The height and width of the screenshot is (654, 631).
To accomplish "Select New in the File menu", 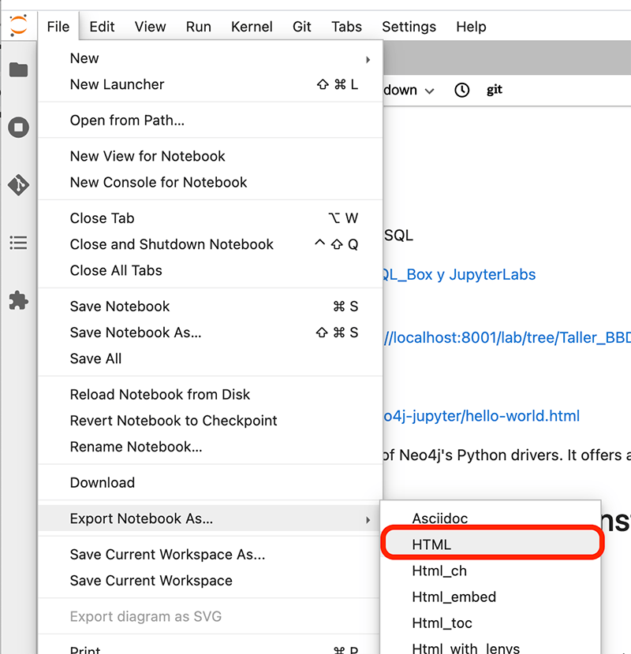I will (x=211, y=58).
